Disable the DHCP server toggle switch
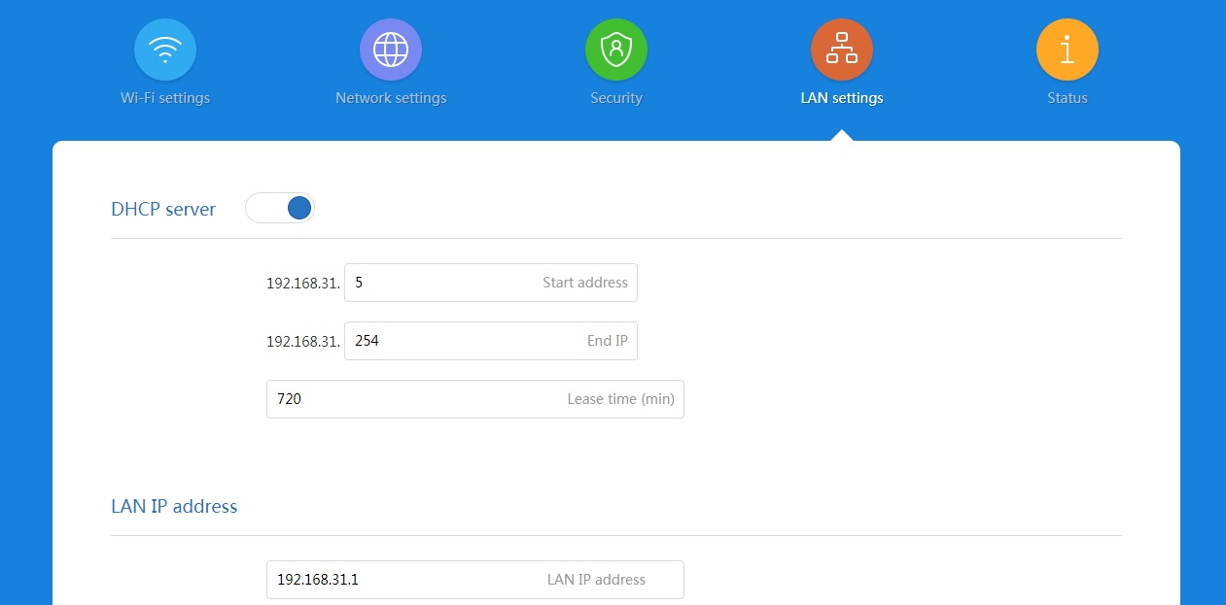Screen dimensions: 1226x605 coord(280,207)
